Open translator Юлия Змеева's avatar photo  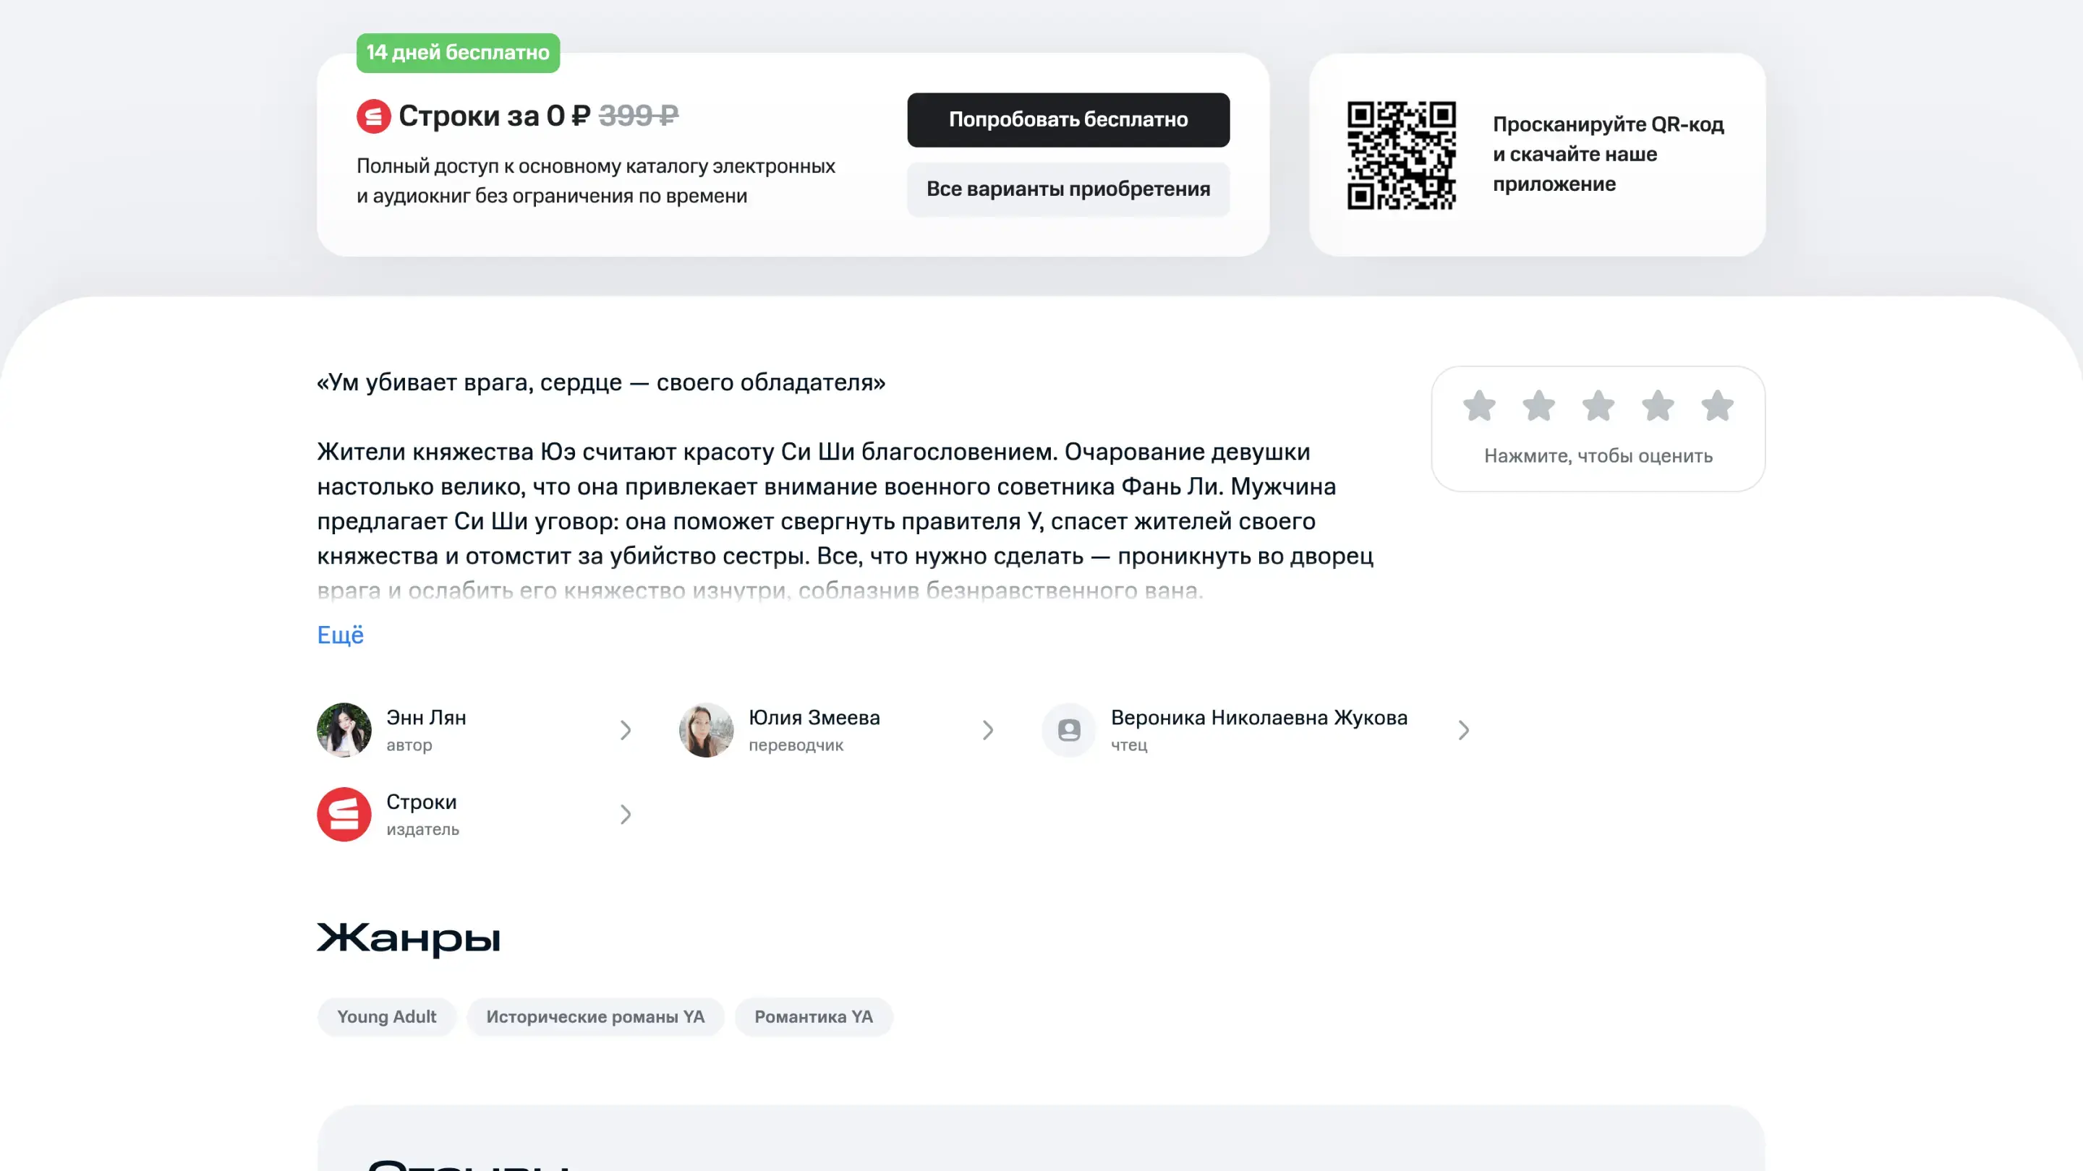(x=706, y=730)
